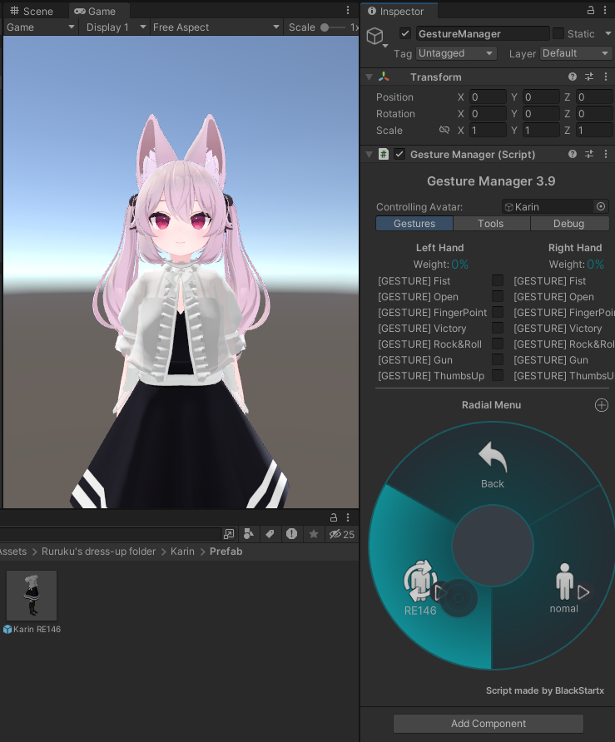Click the open in new window search icon
The height and width of the screenshot is (742, 615).
(229, 534)
